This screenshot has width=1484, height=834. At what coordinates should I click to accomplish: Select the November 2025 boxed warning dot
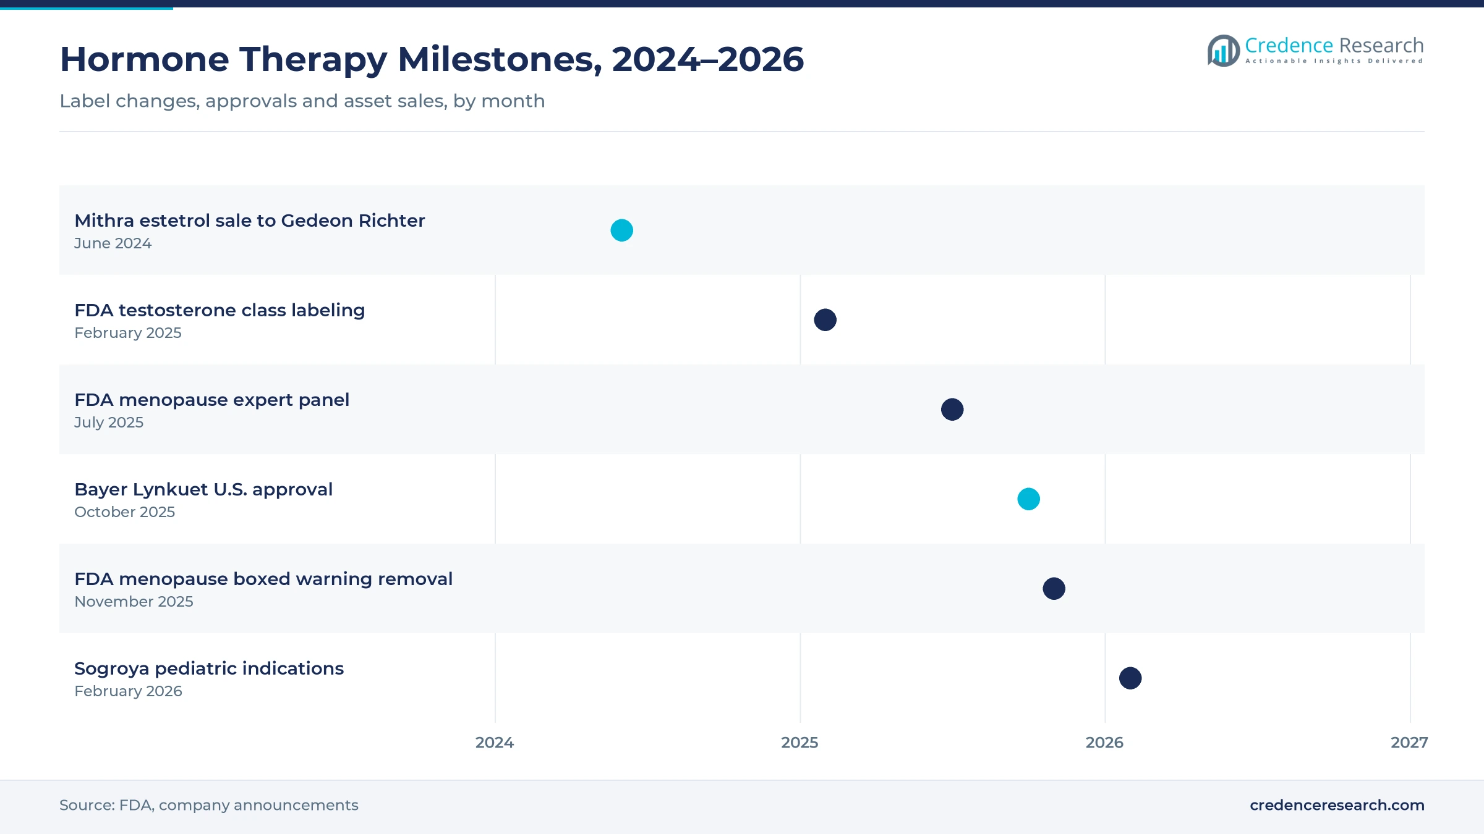coord(1054,589)
